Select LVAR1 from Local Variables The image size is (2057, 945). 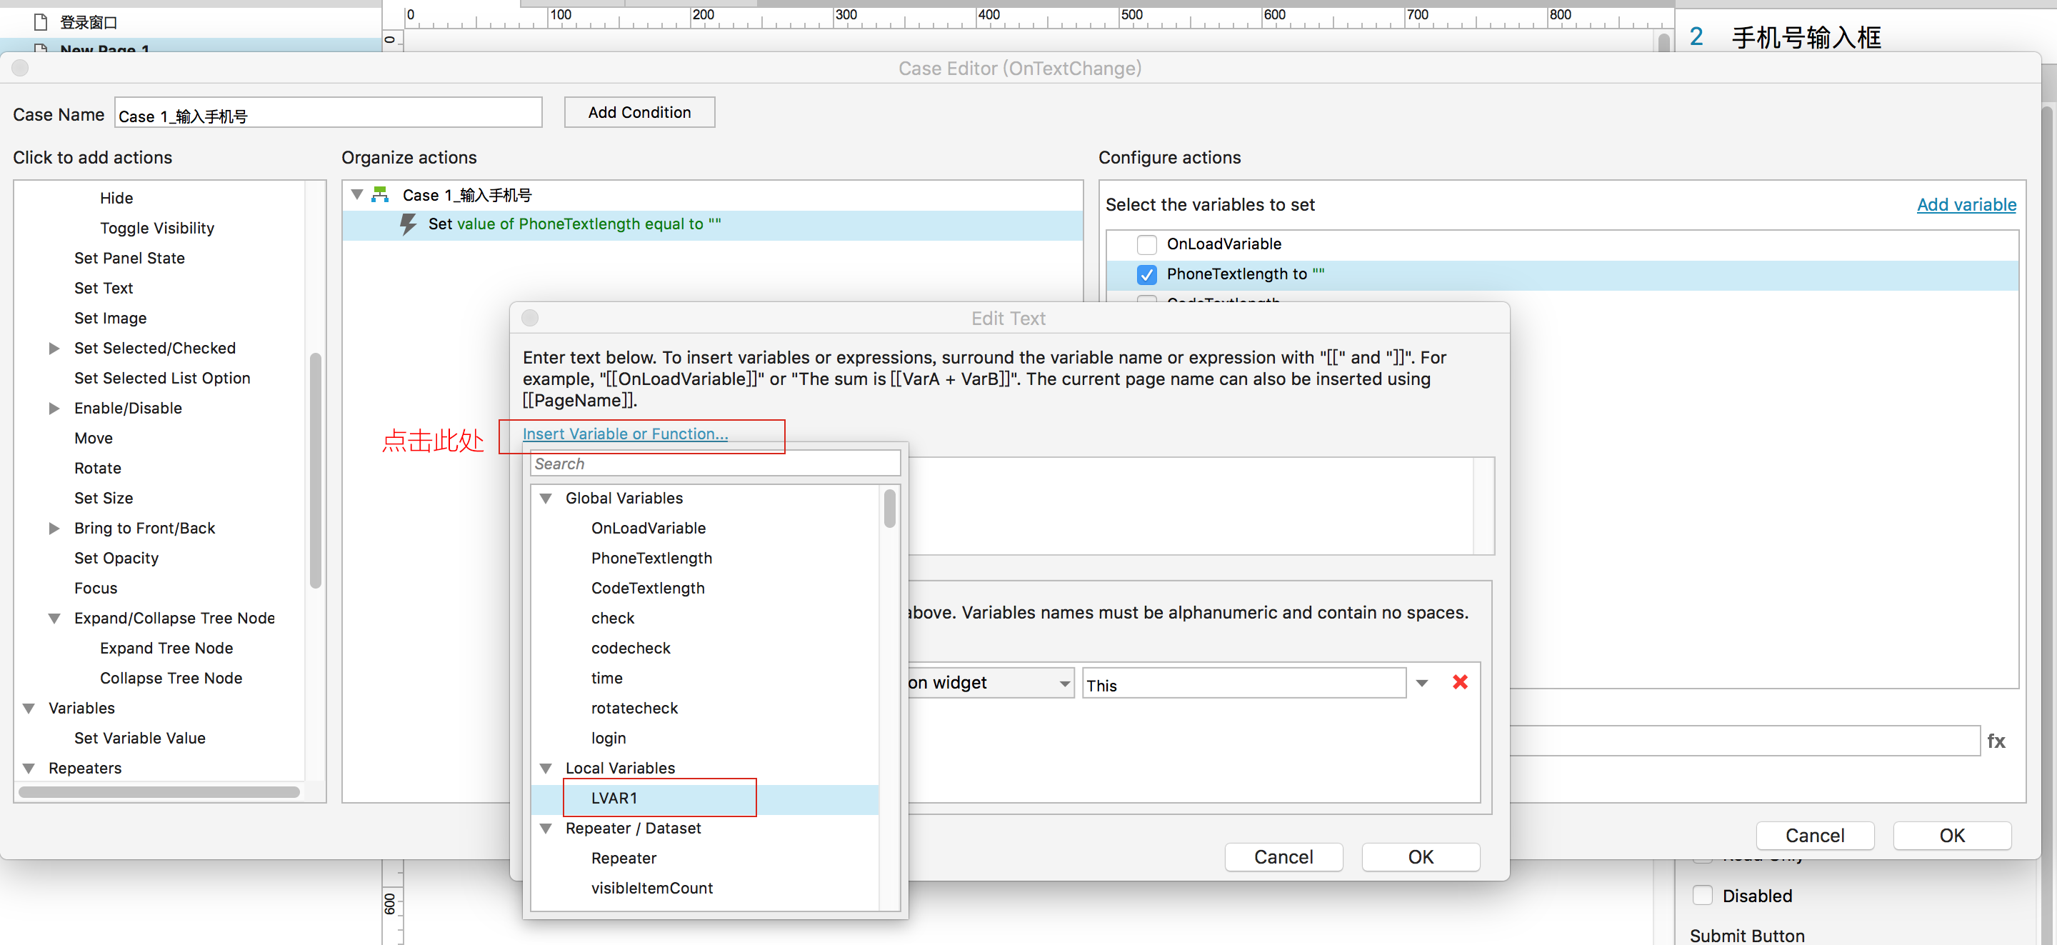614,798
